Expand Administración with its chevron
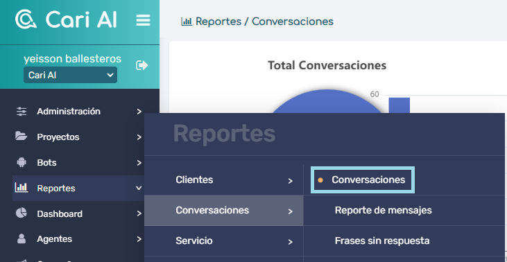The width and height of the screenshot is (507, 262). point(139,112)
